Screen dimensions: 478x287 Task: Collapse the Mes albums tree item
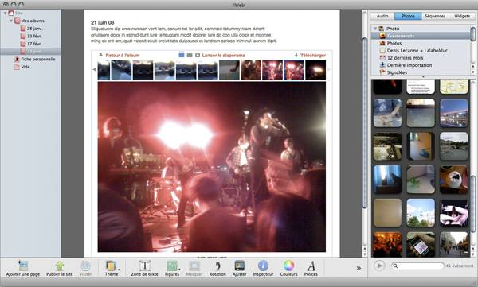(11, 21)
